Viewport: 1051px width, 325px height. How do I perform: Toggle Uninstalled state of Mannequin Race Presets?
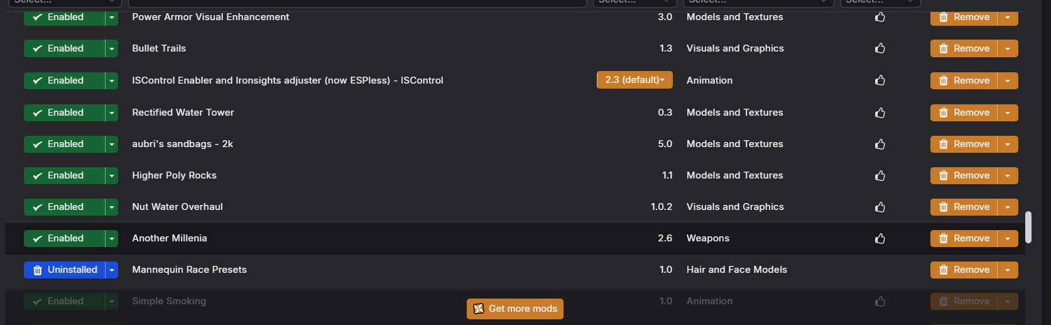[x=64, y=270]
